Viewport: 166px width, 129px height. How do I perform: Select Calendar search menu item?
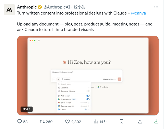[67, 106]
